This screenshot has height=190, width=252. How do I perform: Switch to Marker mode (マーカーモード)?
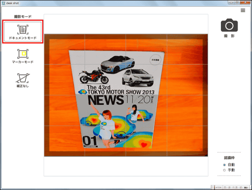pos(22,56)
